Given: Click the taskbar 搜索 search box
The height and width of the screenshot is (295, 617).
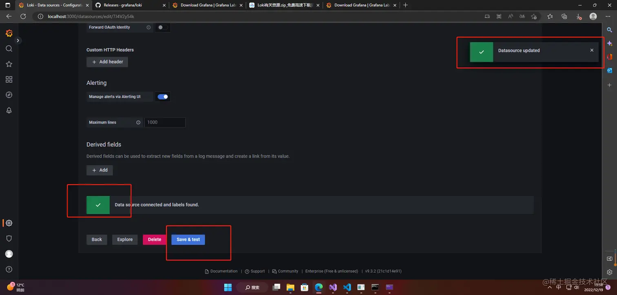Looking at the screenshot, I should (x=252, y=287).
